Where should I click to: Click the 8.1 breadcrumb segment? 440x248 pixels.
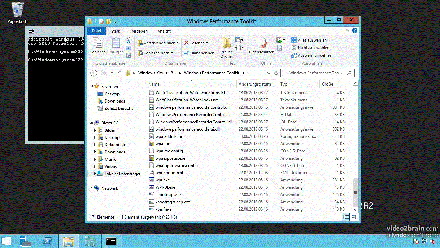(173, 73)
